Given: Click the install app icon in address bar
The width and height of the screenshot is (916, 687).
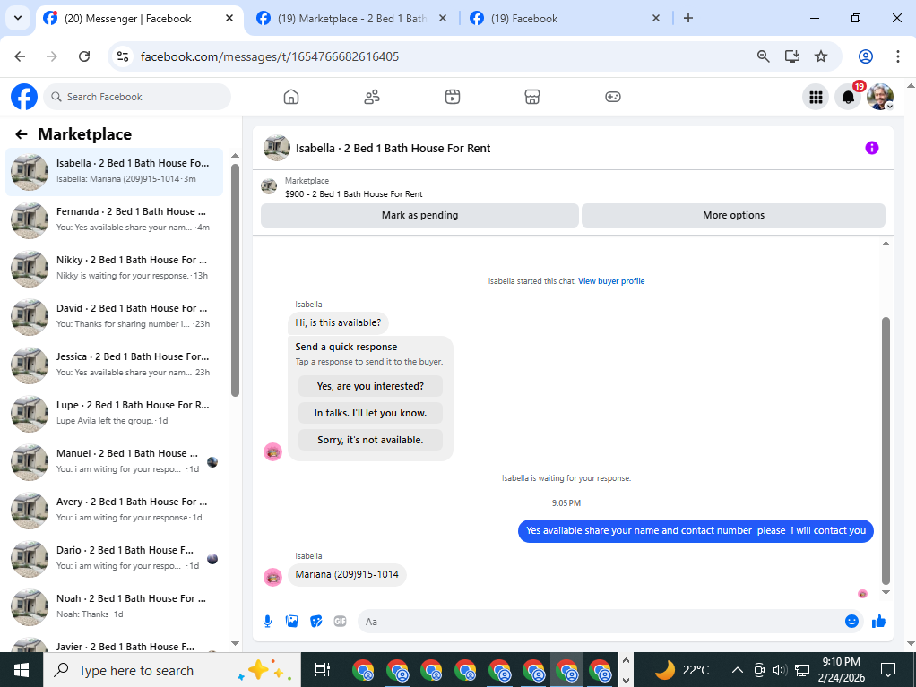Looking at the screenshot, I should 792,56.
